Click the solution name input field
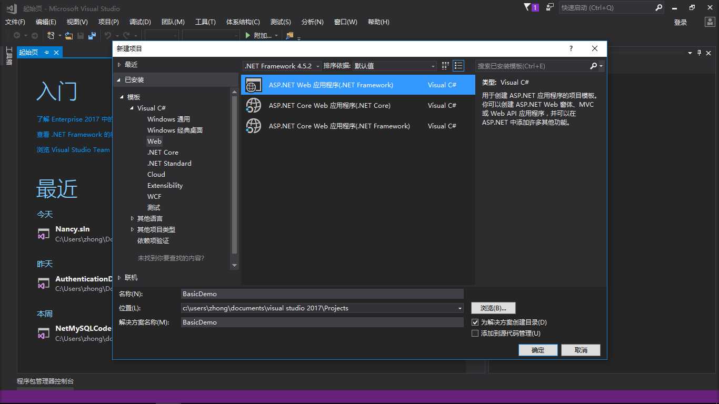This screenshot has height=404, width=719. click(x=322, y=322)
